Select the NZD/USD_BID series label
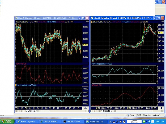This screenshot has height=124, width=166. 22,22
